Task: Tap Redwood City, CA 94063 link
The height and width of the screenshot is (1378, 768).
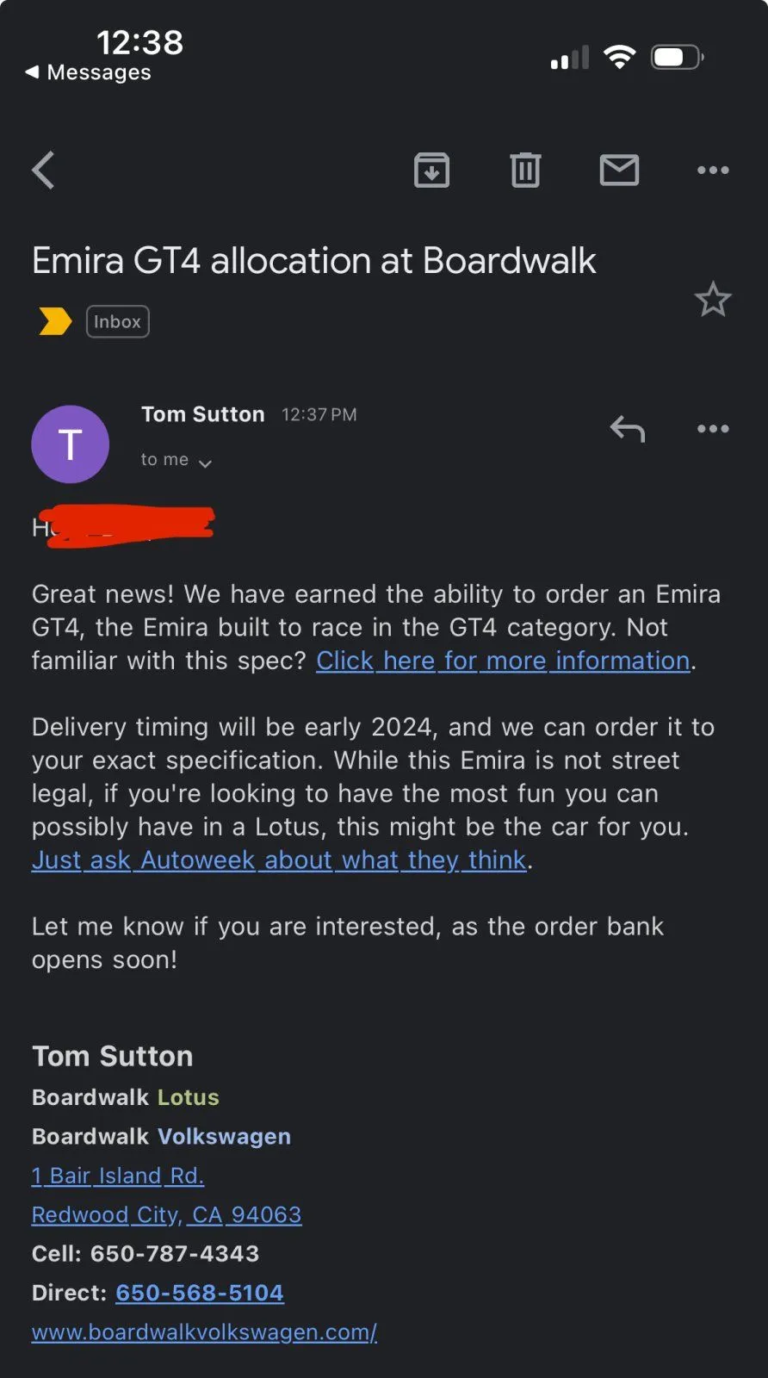Action: coord(166,1214)
